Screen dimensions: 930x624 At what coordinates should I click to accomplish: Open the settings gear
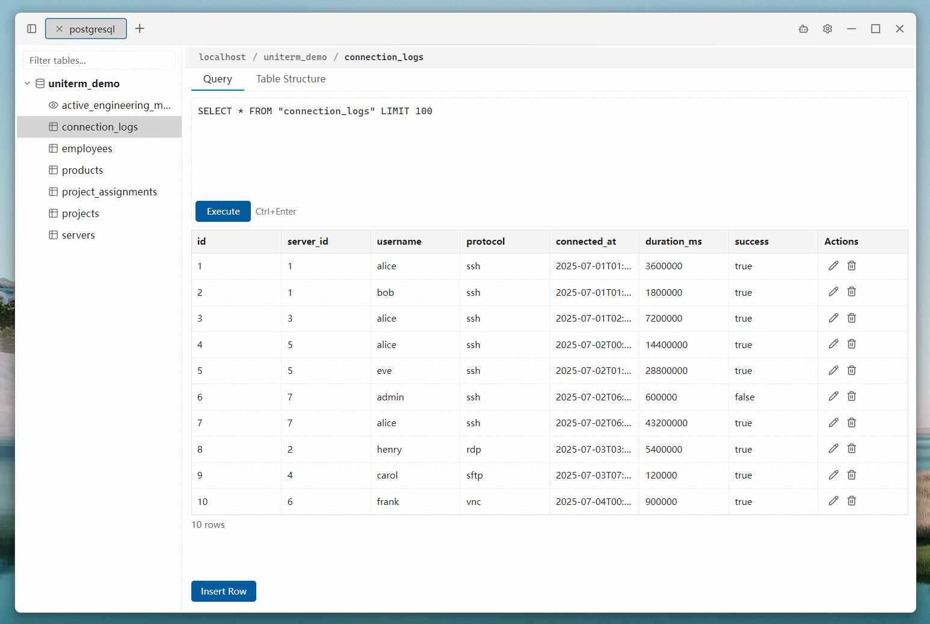827,29
